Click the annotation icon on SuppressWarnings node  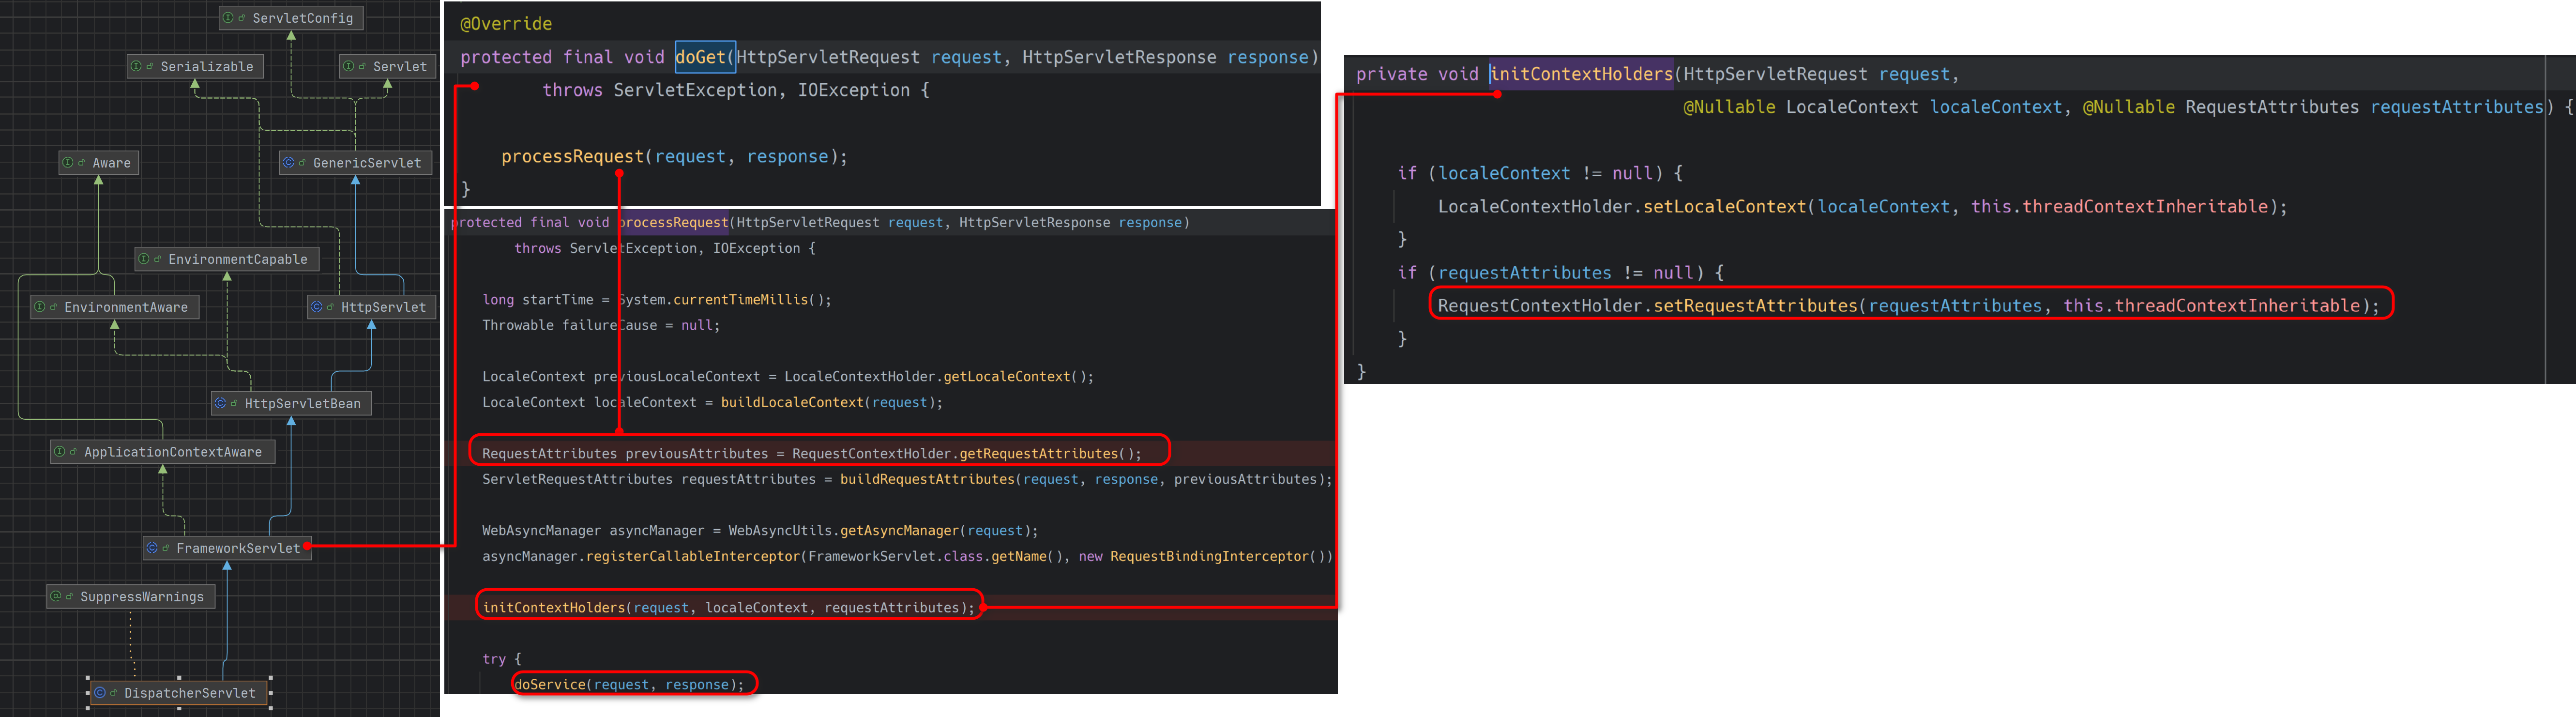tap(56, 596)
